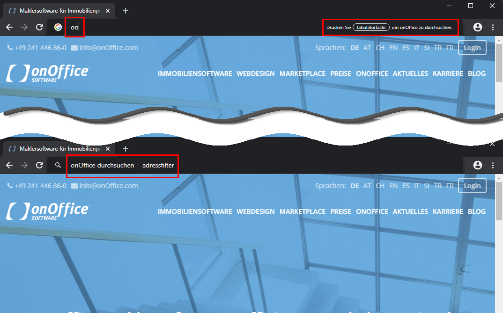
Task: Select the Maklersoftware tab in 'adressfilter' window
Action: tap(59, 149)
